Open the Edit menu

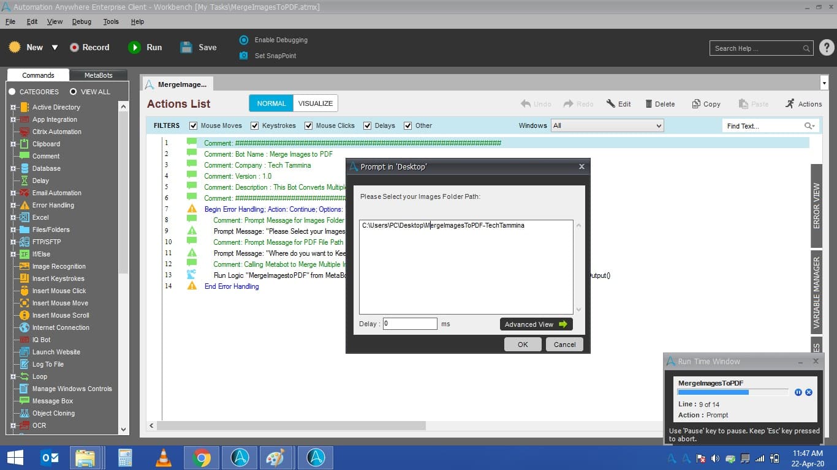[32, 21]
